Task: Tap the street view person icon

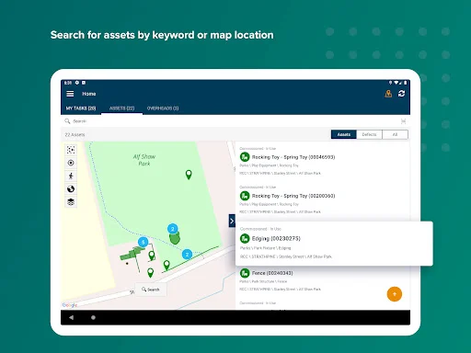Action: click(x=71, y=176)
